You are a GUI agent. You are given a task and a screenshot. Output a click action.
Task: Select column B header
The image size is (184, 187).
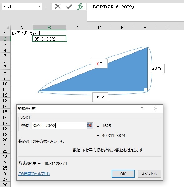point(49,27)
